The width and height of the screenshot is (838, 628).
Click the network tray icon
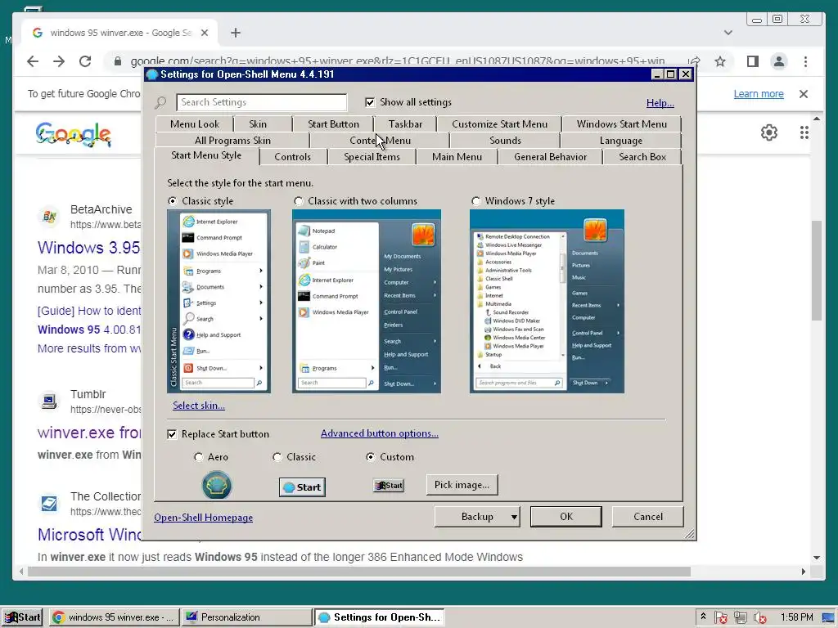click(740, 618)
